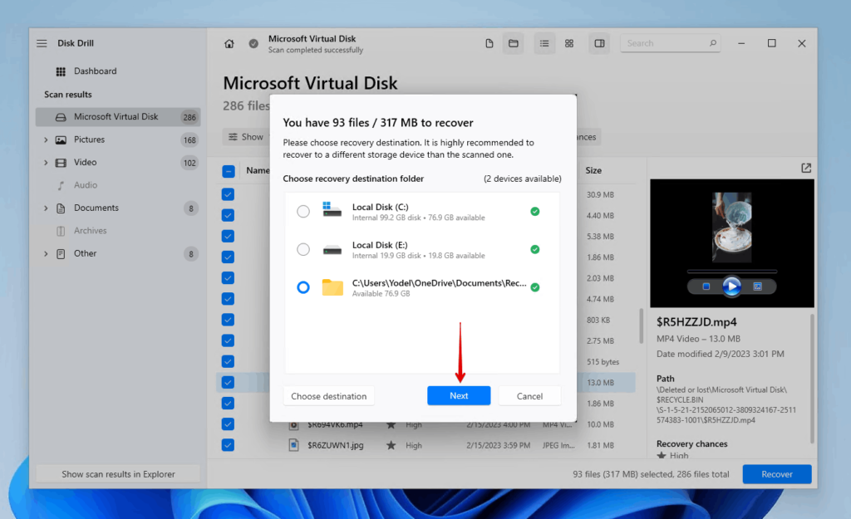Select Local Disk (E:) as recovery destination
This screenshot has width=851, height=519.
(303, 249)
